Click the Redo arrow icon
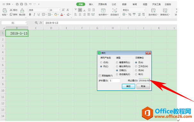The height and width of the screenshot is (122, 194). click(35, 4)
